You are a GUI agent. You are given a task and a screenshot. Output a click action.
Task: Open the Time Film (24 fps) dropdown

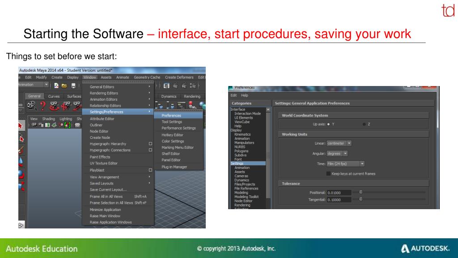pos(345,164)
